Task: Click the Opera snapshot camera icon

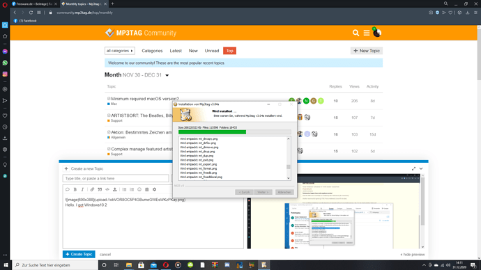Action: [431, 13]
